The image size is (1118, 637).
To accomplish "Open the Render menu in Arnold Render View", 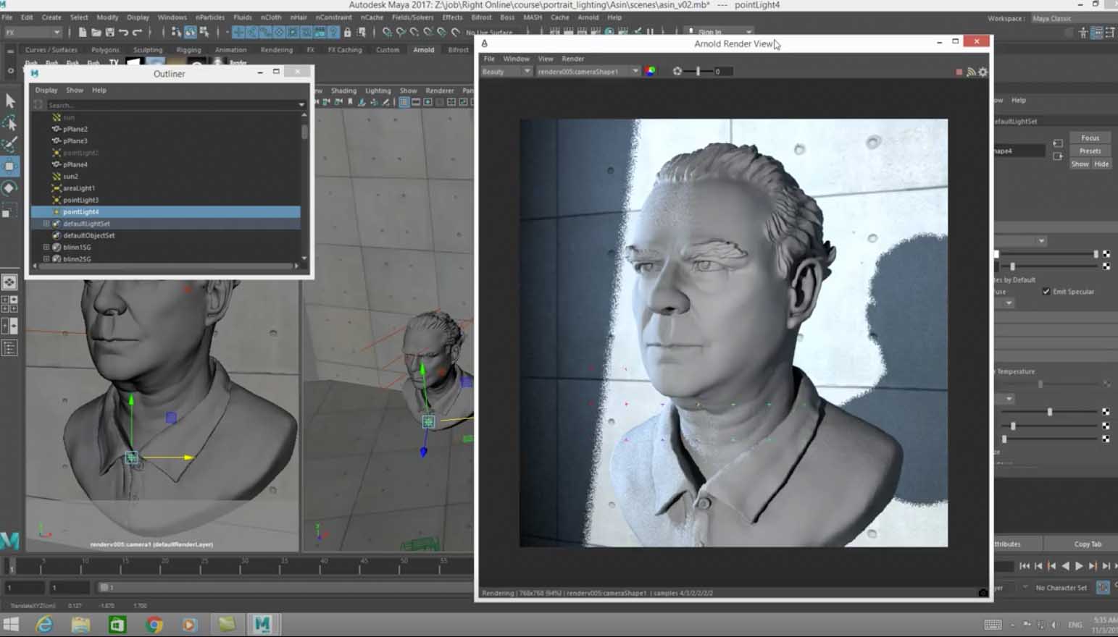I will click(572, 59).
